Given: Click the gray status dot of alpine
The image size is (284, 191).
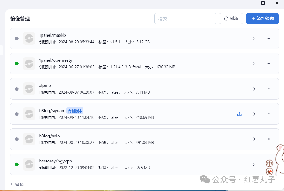Looking at the screenshot, I should click(x=17, y=89).
